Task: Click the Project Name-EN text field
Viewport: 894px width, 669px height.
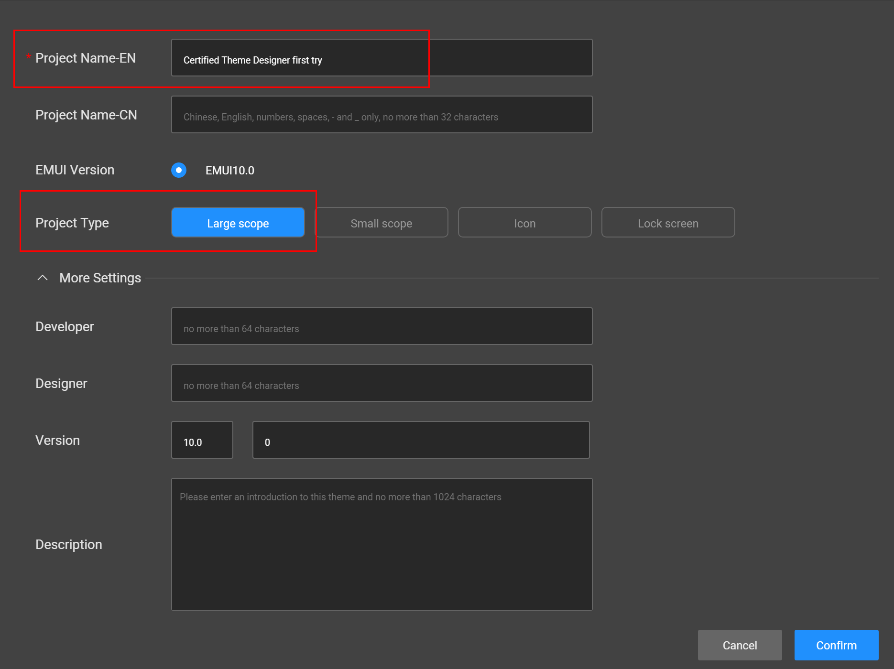Action: tap(382, 58)
